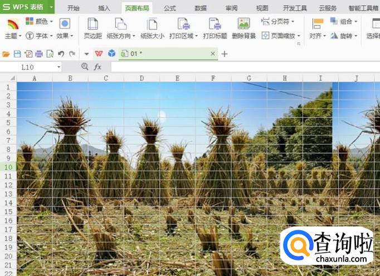
Task: Open the 字体 font theme dropdown
Action: click(x=39, y=36)
